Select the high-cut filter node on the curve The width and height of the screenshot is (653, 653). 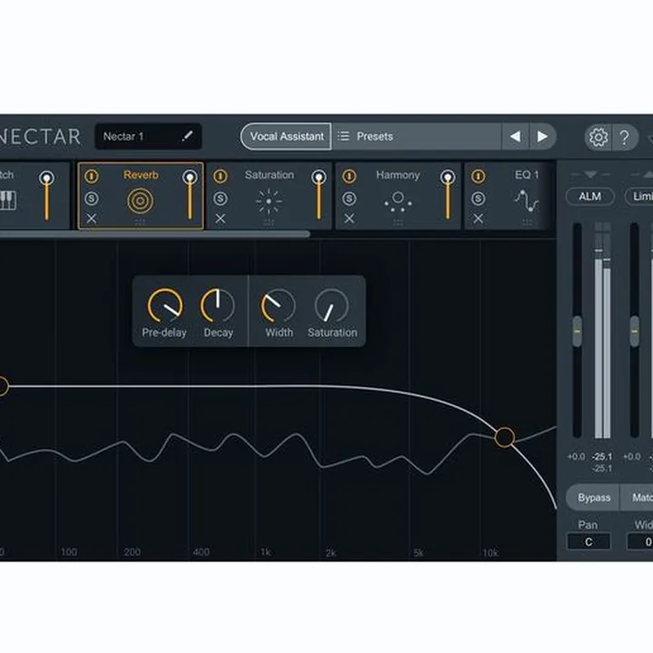[505, 437]
